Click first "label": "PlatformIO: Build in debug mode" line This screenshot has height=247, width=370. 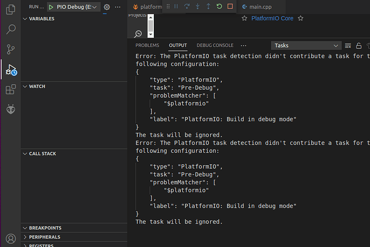pos(223,119)
